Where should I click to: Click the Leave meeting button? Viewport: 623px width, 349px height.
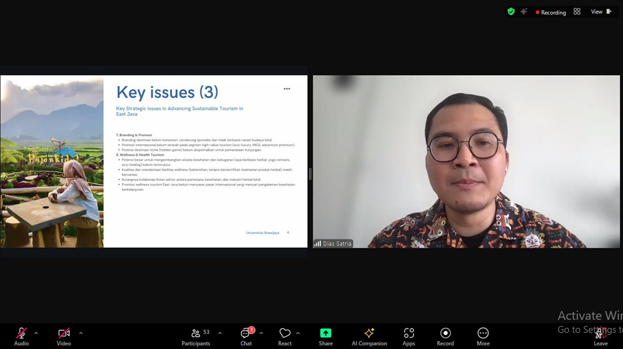pyautogui.click(x=601, y=336)
